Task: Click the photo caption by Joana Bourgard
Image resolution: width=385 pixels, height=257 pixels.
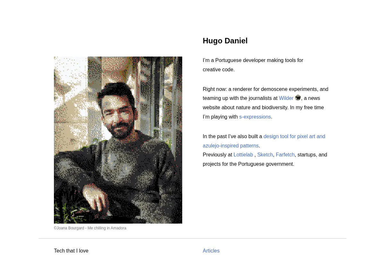Action: pos(90,228)
